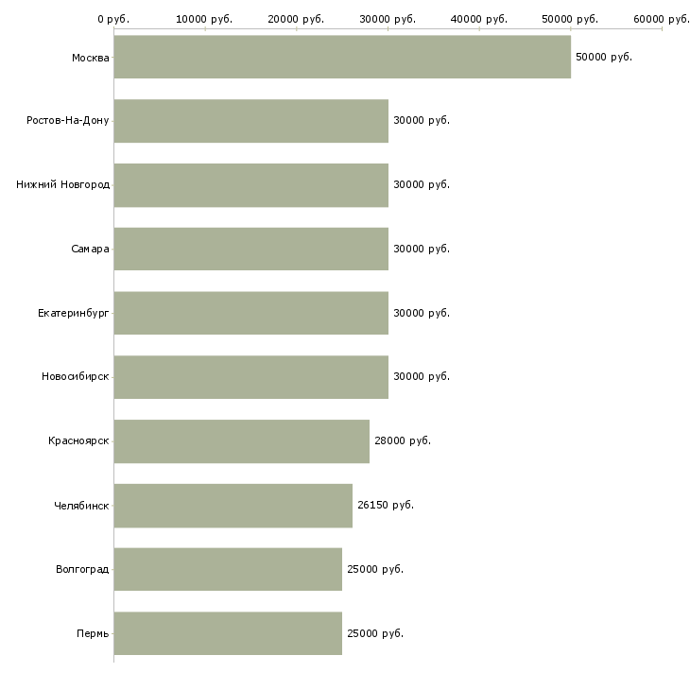Image resolution: width=690 pixels, height=690 pixels.
Task: Click the 60000 руб. axis tick label
Action: tap(662, 19)
